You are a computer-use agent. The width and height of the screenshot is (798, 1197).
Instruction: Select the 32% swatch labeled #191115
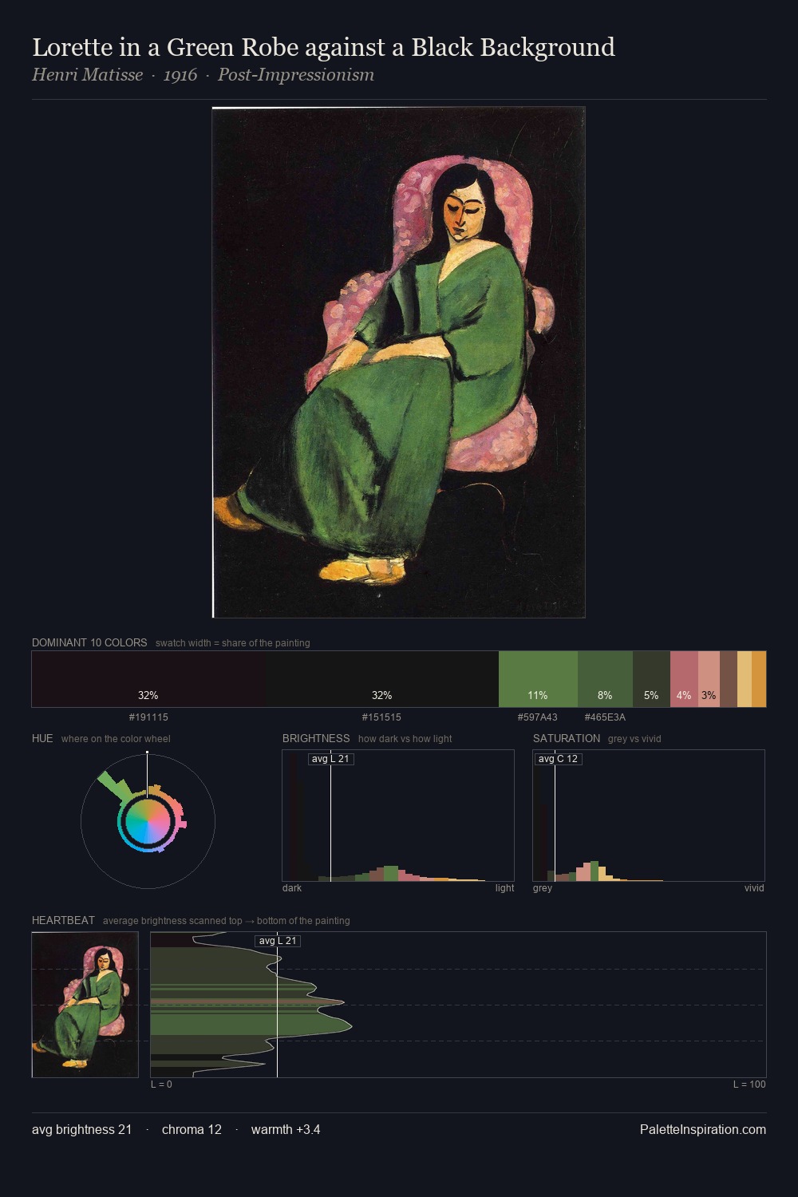(x=148, y=679)
